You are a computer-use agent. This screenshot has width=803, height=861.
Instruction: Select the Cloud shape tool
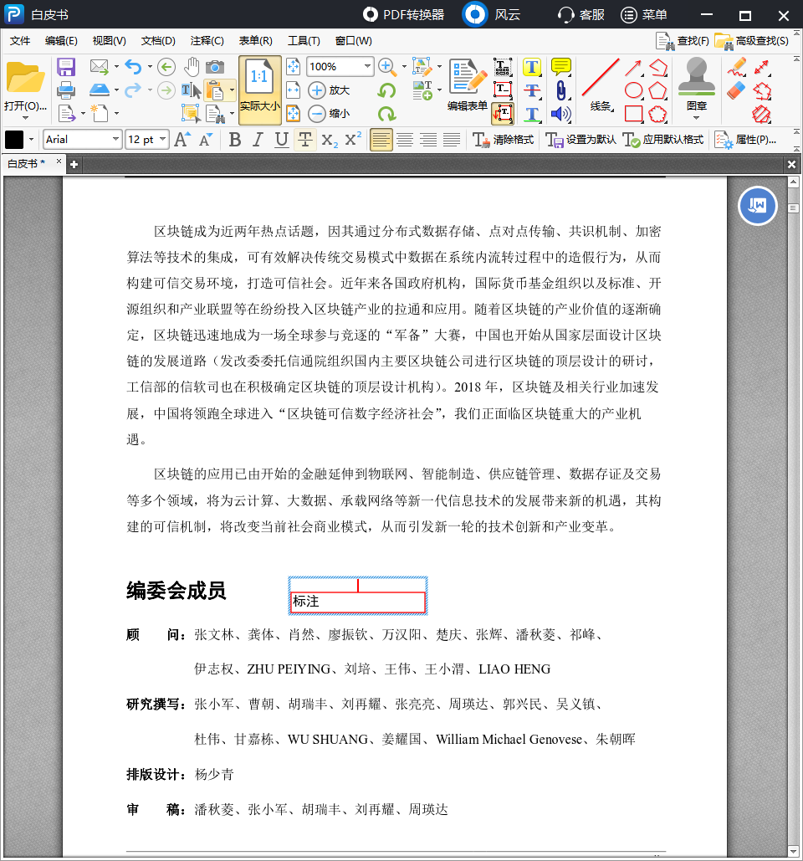click(x=657, y=114)
